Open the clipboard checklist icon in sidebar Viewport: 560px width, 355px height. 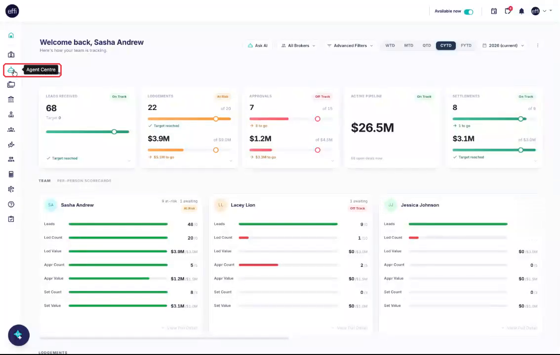click(x=11, y=219)
